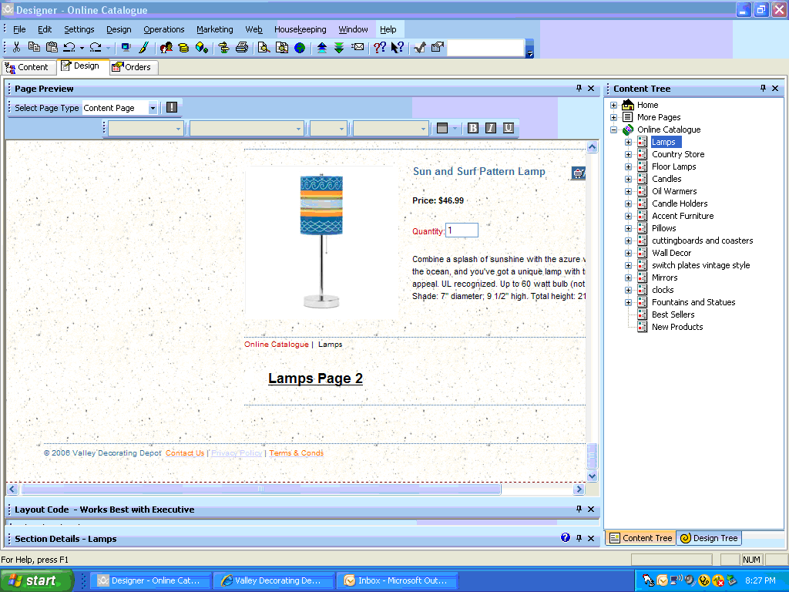Open the Marketing menu
This screenshot has width=789, height=592.
point(214,29)
